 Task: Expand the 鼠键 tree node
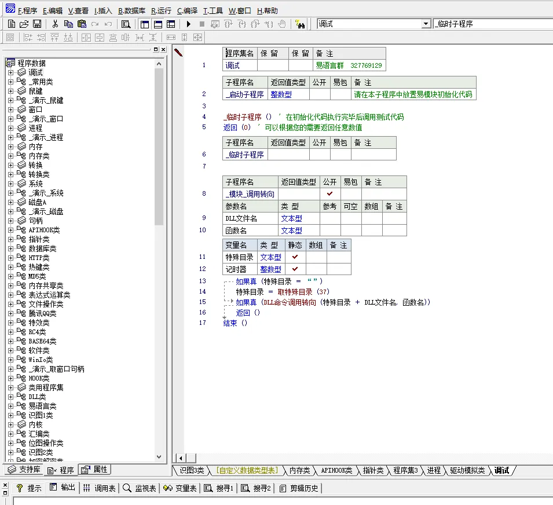(x=10, y=92)
